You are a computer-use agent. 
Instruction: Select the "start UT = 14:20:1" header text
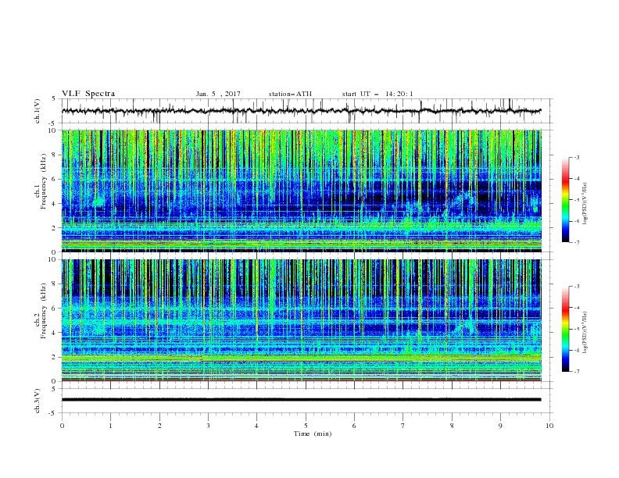[377, 94]
